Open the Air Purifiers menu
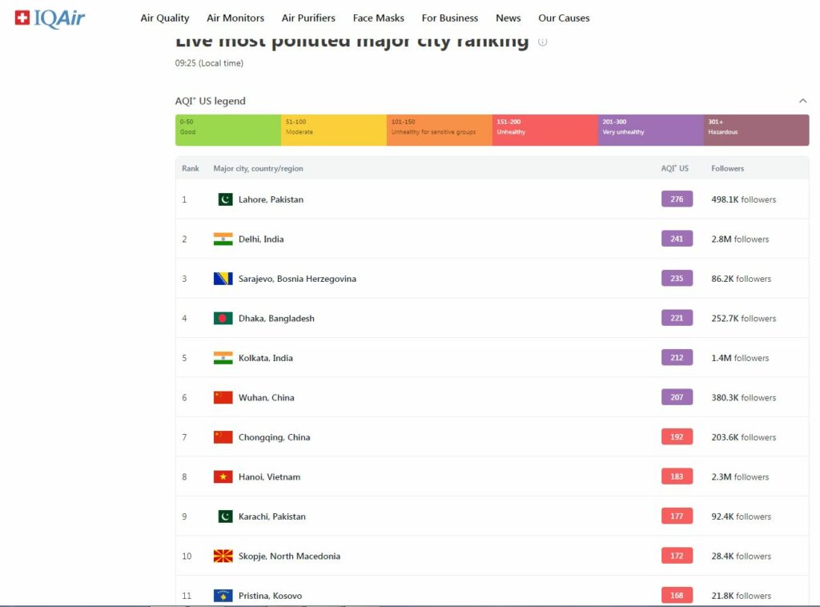The image size is (820, 607). (308, 18)
